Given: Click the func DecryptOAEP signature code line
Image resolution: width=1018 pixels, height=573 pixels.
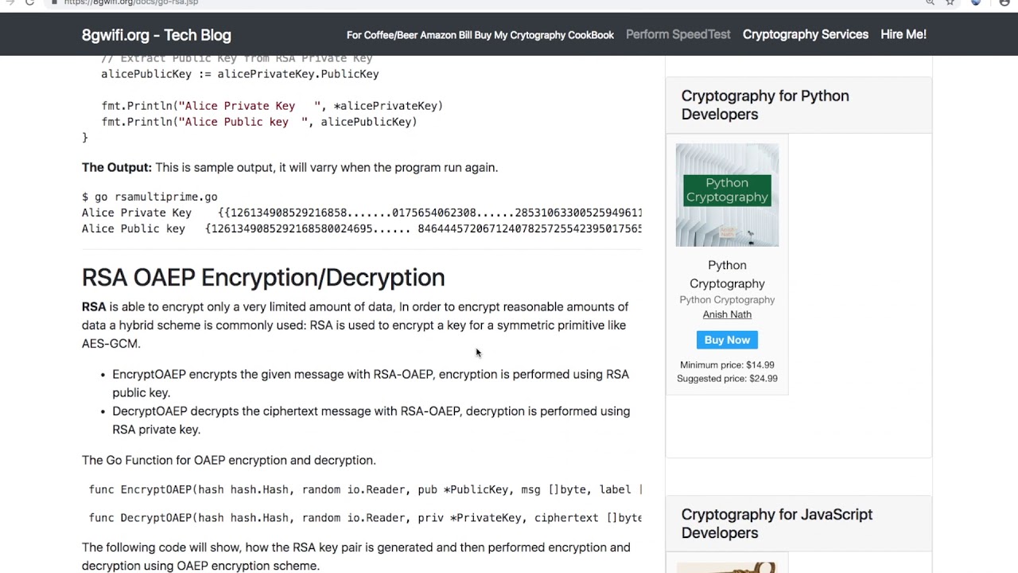Looking at the screenshot, I should (365, 518).
